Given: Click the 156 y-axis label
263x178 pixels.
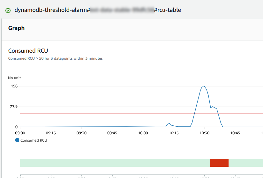Looking at the screenshot, I should (x=14, y=86).
